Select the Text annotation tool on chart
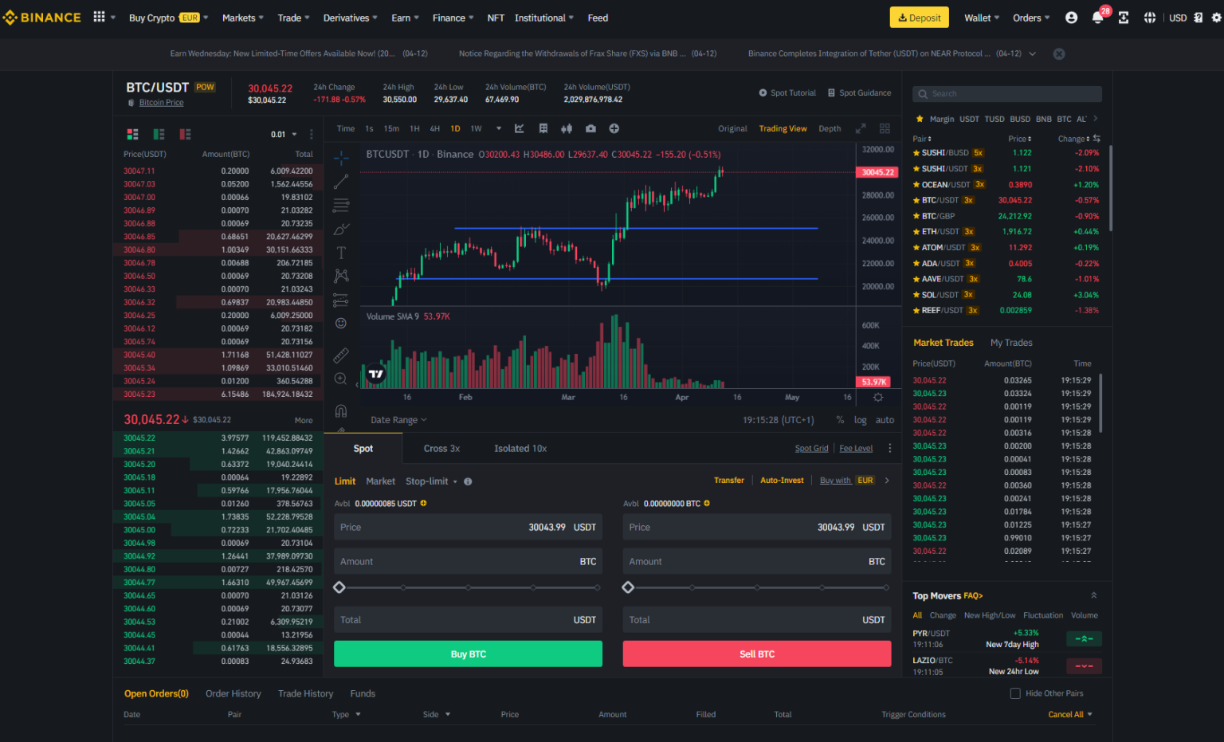 341,252
